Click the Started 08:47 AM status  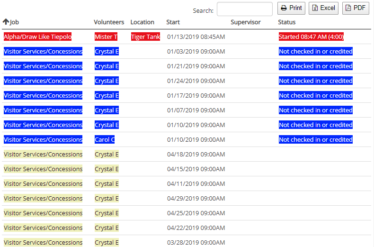[311, 37]
